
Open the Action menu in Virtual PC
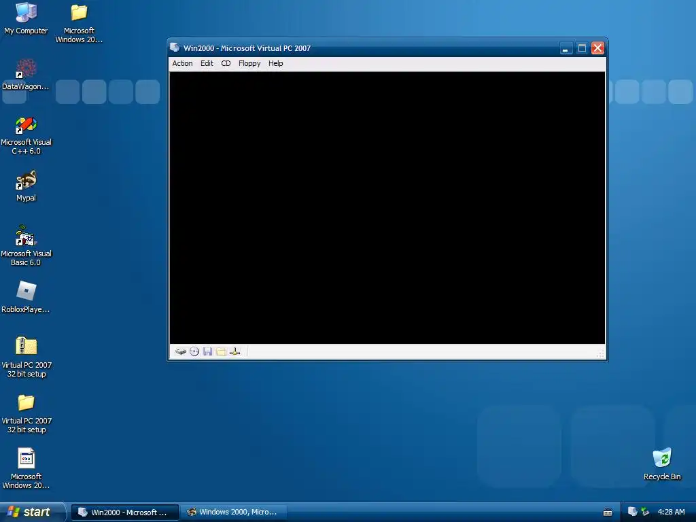182,63
